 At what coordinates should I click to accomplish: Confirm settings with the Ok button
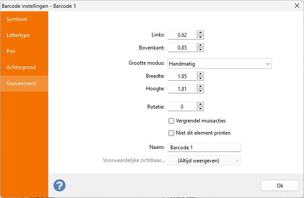(280, 185)
